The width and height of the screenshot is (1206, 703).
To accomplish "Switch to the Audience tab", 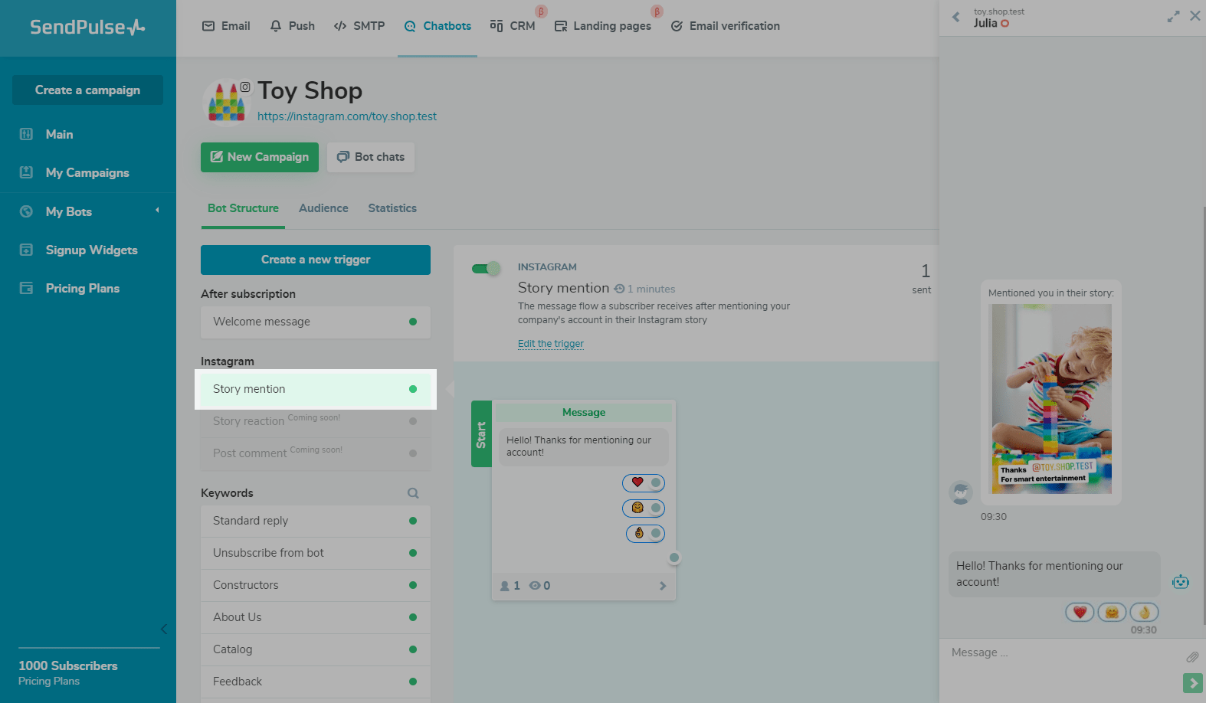I will [323, 208].
